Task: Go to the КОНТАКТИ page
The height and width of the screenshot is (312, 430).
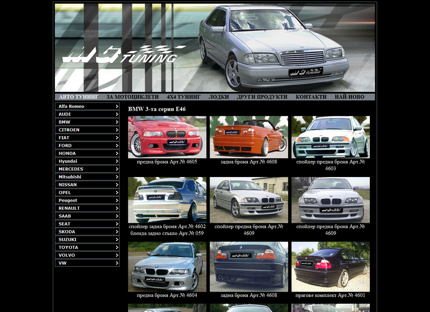Action: (x=311, y=97)
